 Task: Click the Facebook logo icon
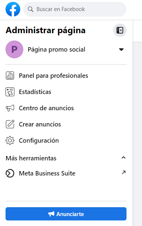pyautogui.click(x=13, y=9)
